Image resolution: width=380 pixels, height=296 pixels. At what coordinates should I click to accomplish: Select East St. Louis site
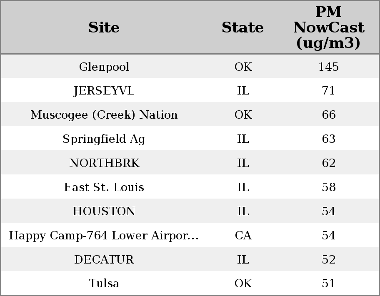[x=104, y=187]
